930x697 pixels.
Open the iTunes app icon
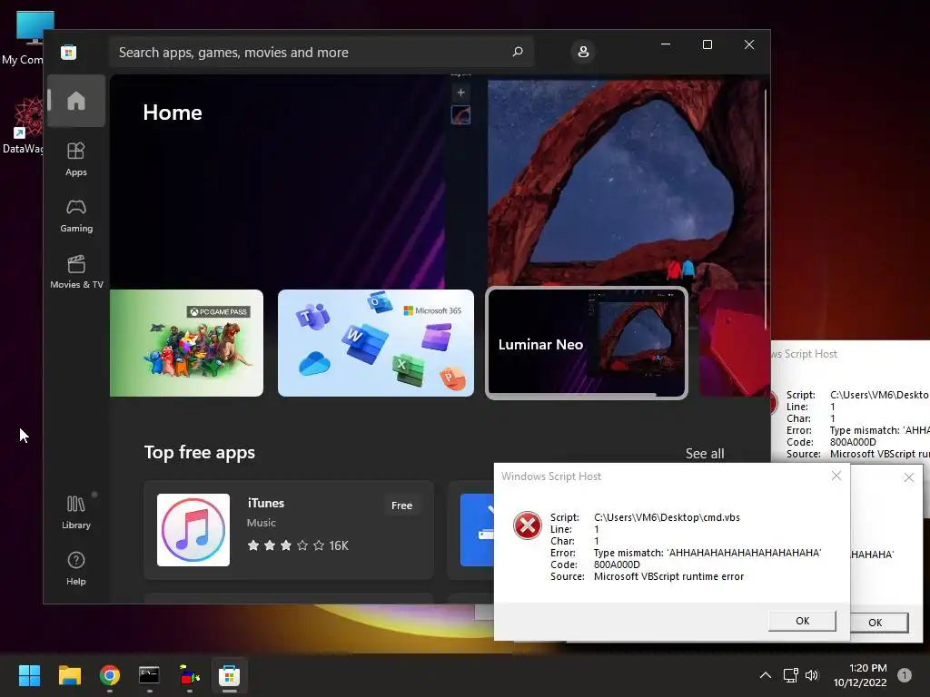[x=193, y=530]
